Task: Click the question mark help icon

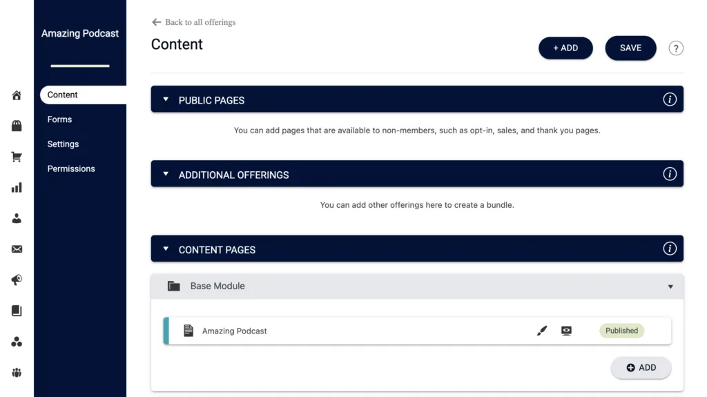Action: (675, 48)
